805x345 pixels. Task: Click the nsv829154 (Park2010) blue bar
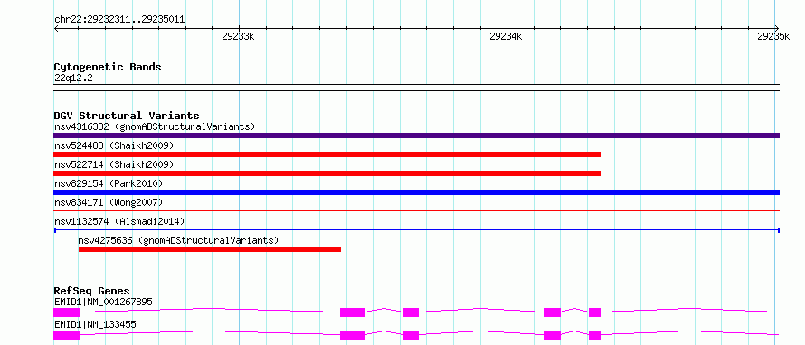416,192
